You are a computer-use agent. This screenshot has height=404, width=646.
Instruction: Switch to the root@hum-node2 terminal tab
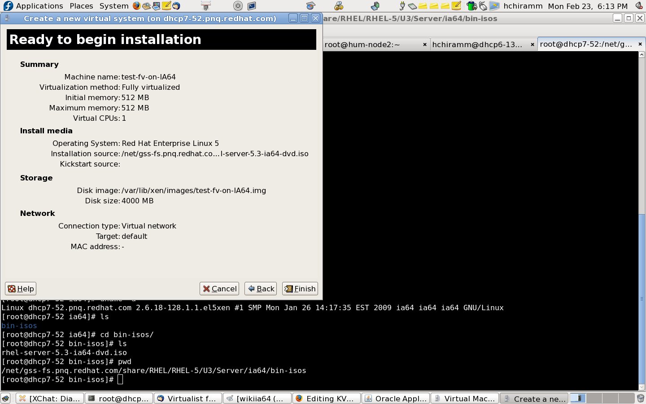[362, 44]
